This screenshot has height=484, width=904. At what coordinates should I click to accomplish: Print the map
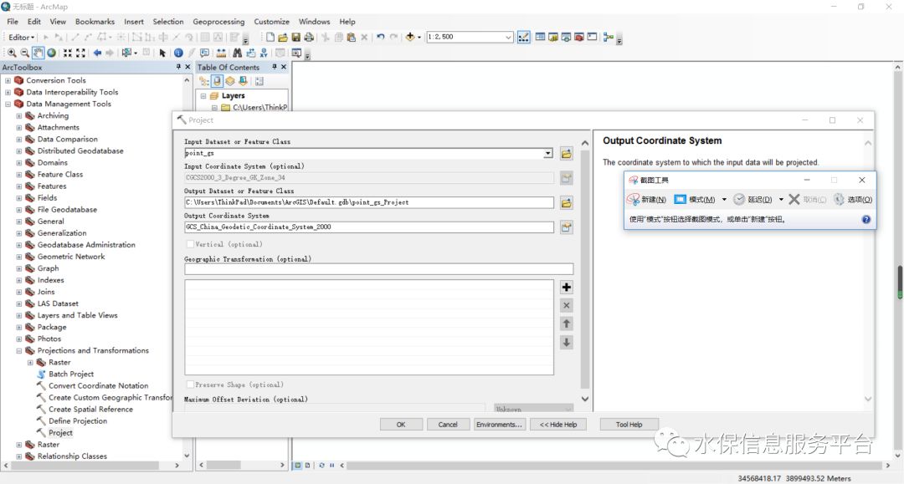(x=309, y=38)
